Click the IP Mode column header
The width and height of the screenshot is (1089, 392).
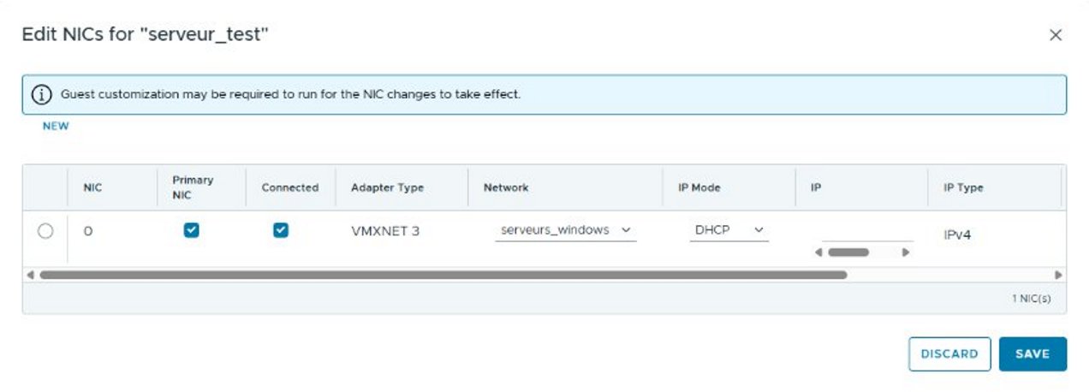pos(699,187)
